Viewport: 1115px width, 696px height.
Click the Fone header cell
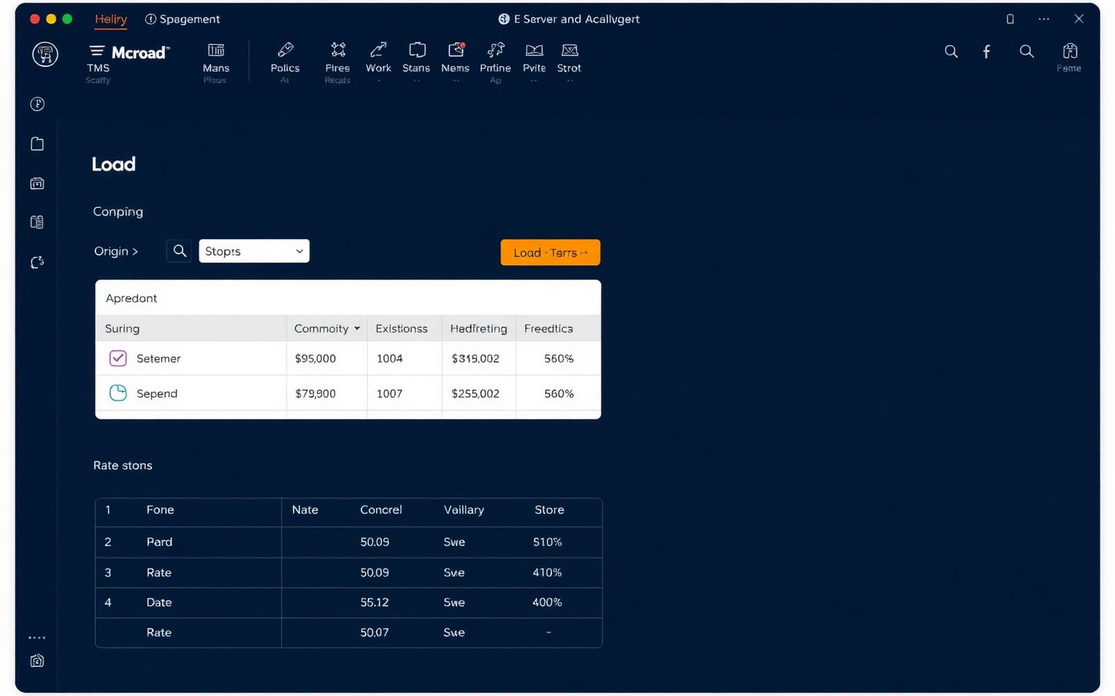coord(160,509)
